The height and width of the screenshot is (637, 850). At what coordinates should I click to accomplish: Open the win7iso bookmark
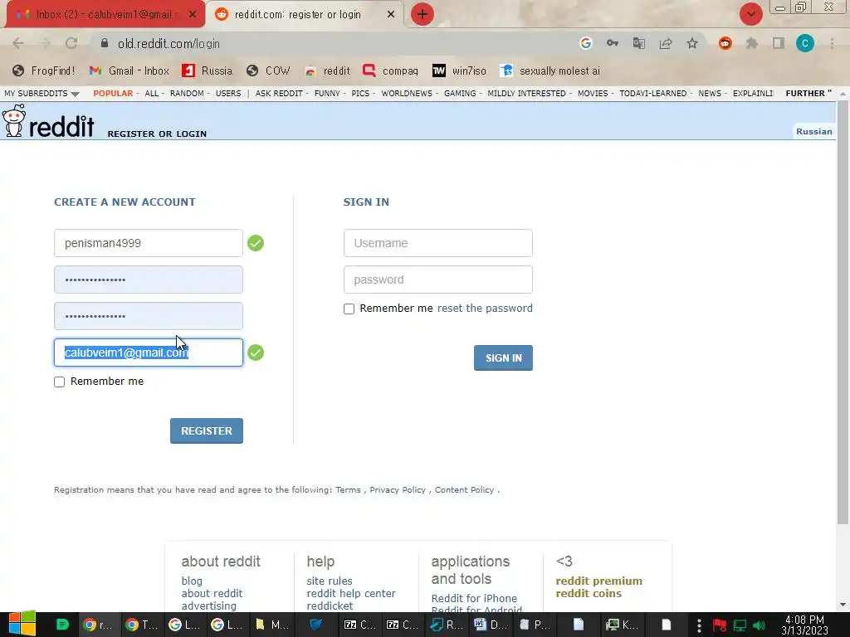(x=459, y=71)
